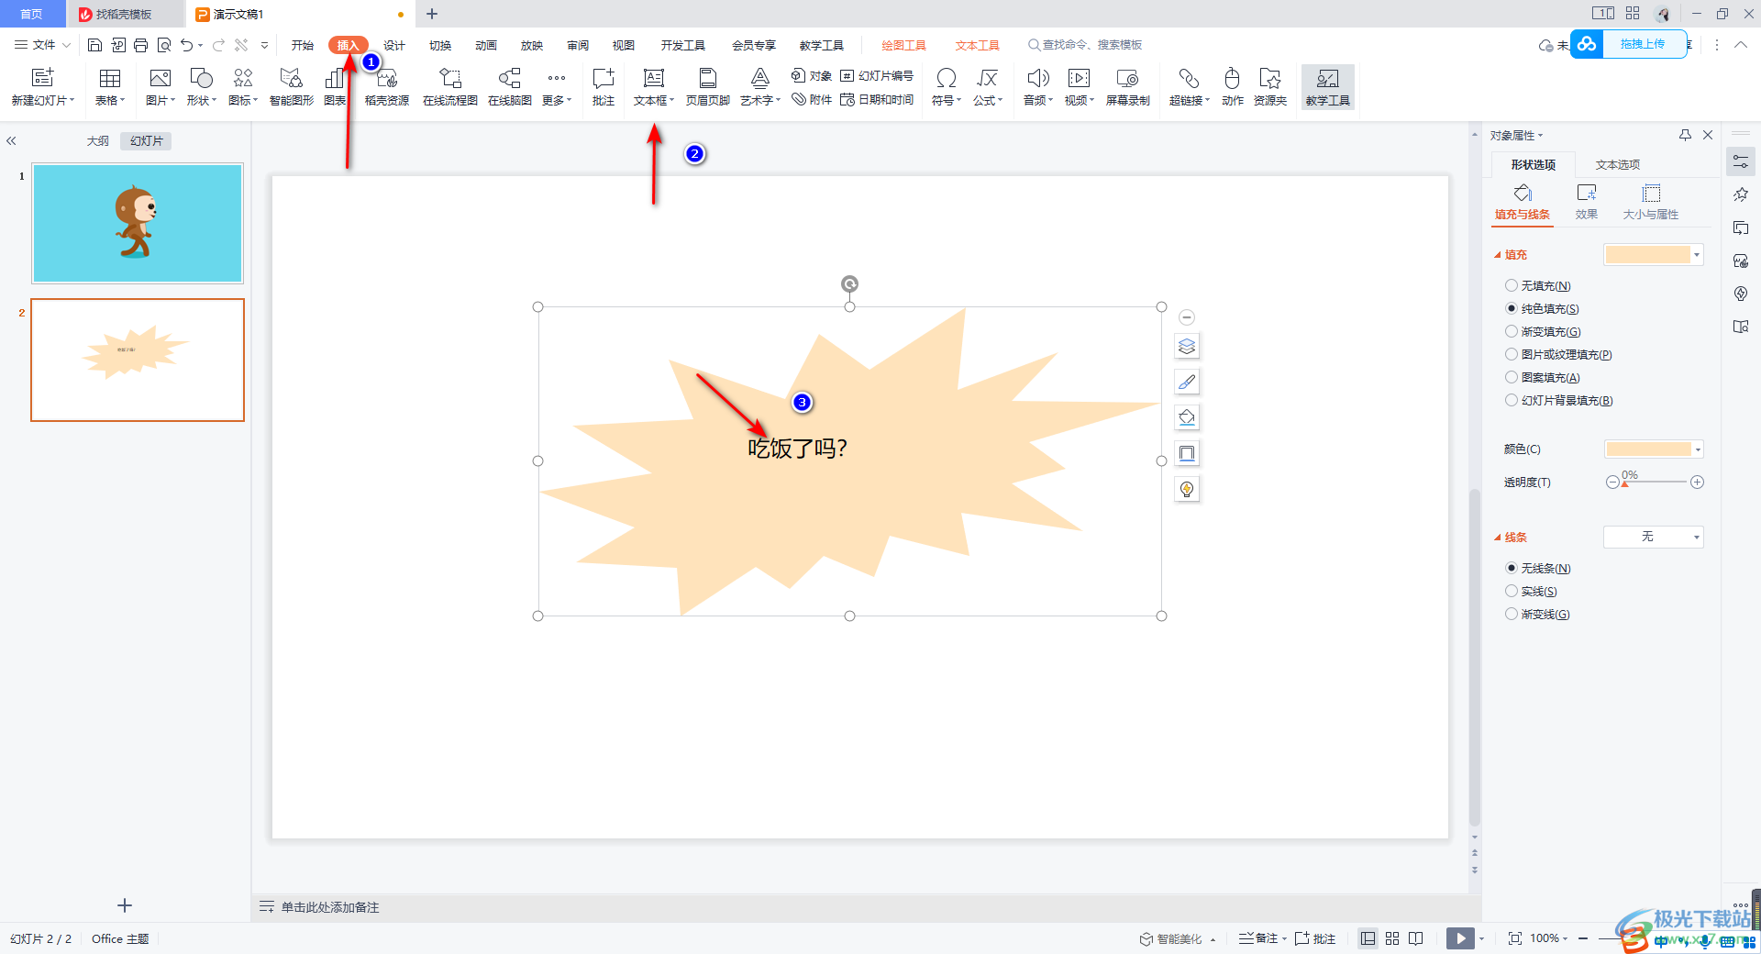
Task: Click the add slide plus button
Action: (125, 905)
